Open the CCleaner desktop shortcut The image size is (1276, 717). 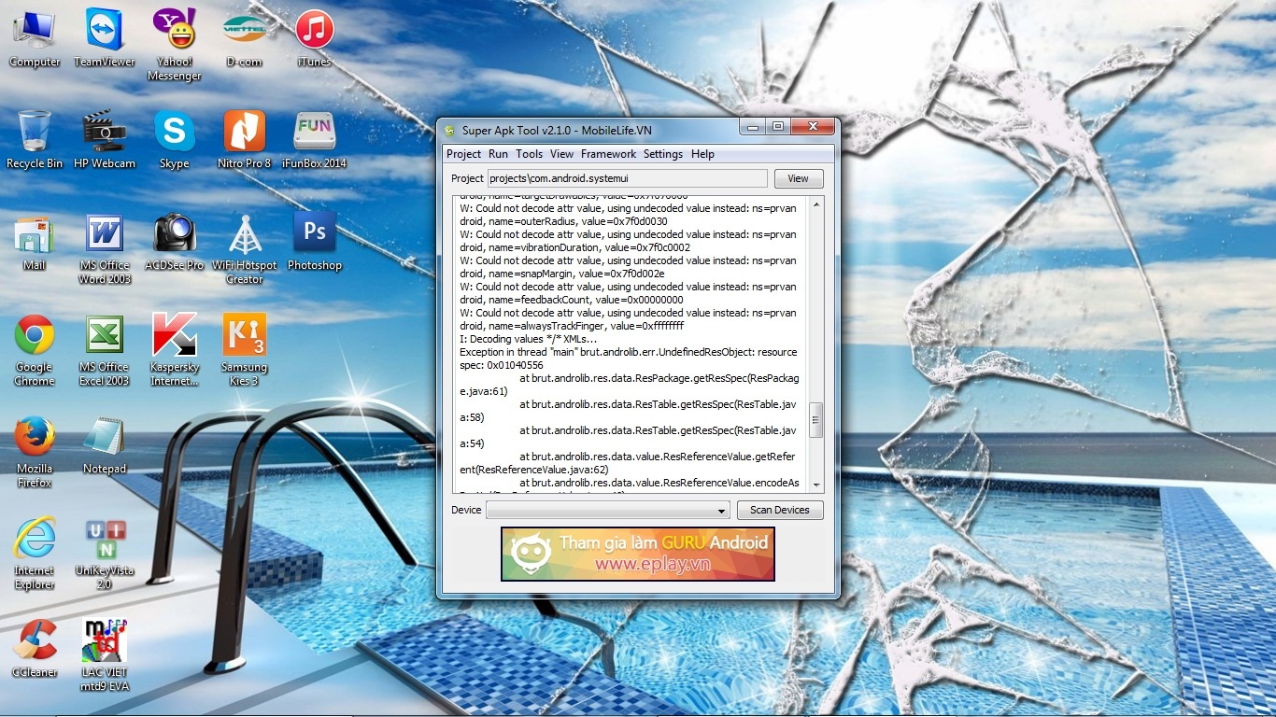35,647
